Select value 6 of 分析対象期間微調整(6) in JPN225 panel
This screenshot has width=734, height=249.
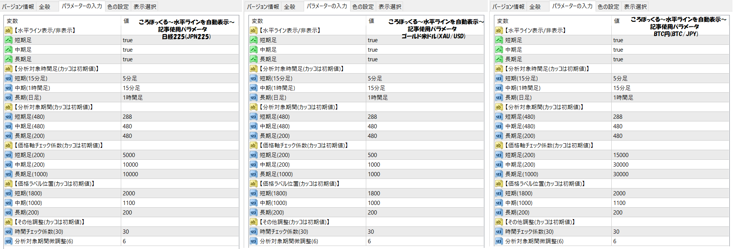click(x=124, y=241)
